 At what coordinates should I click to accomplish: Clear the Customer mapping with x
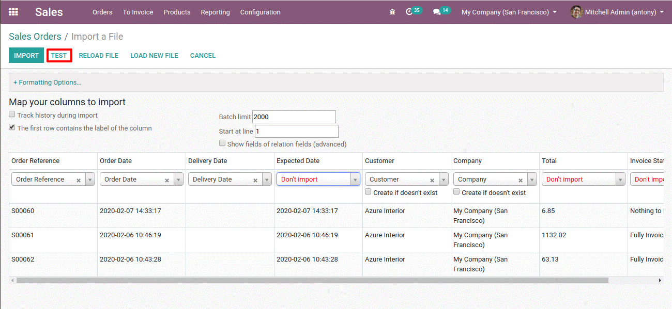432,180
